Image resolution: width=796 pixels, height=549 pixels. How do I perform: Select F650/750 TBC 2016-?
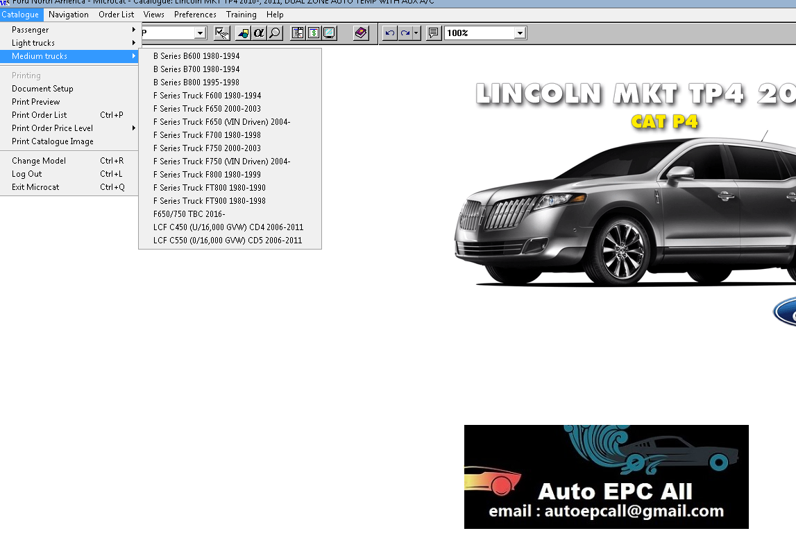[230, 214]
